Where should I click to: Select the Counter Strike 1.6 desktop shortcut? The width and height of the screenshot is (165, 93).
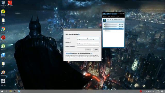[3, 82]
